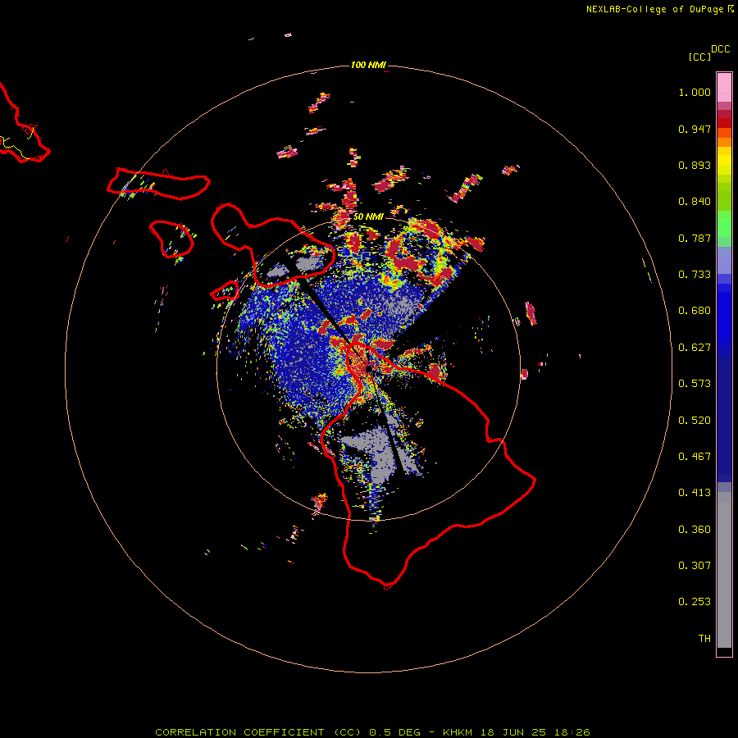Click the 0.627 scale value
The image size is (738, 738).
(x=695, y=348)
